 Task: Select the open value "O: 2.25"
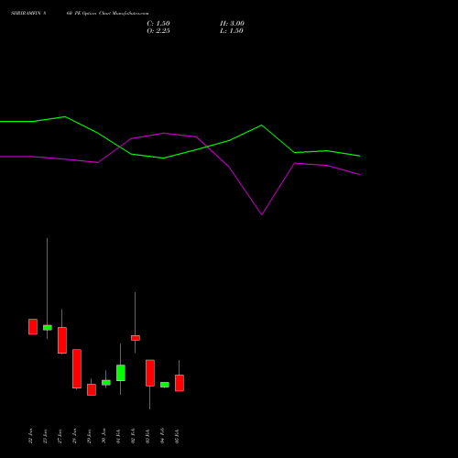(158, 31)
